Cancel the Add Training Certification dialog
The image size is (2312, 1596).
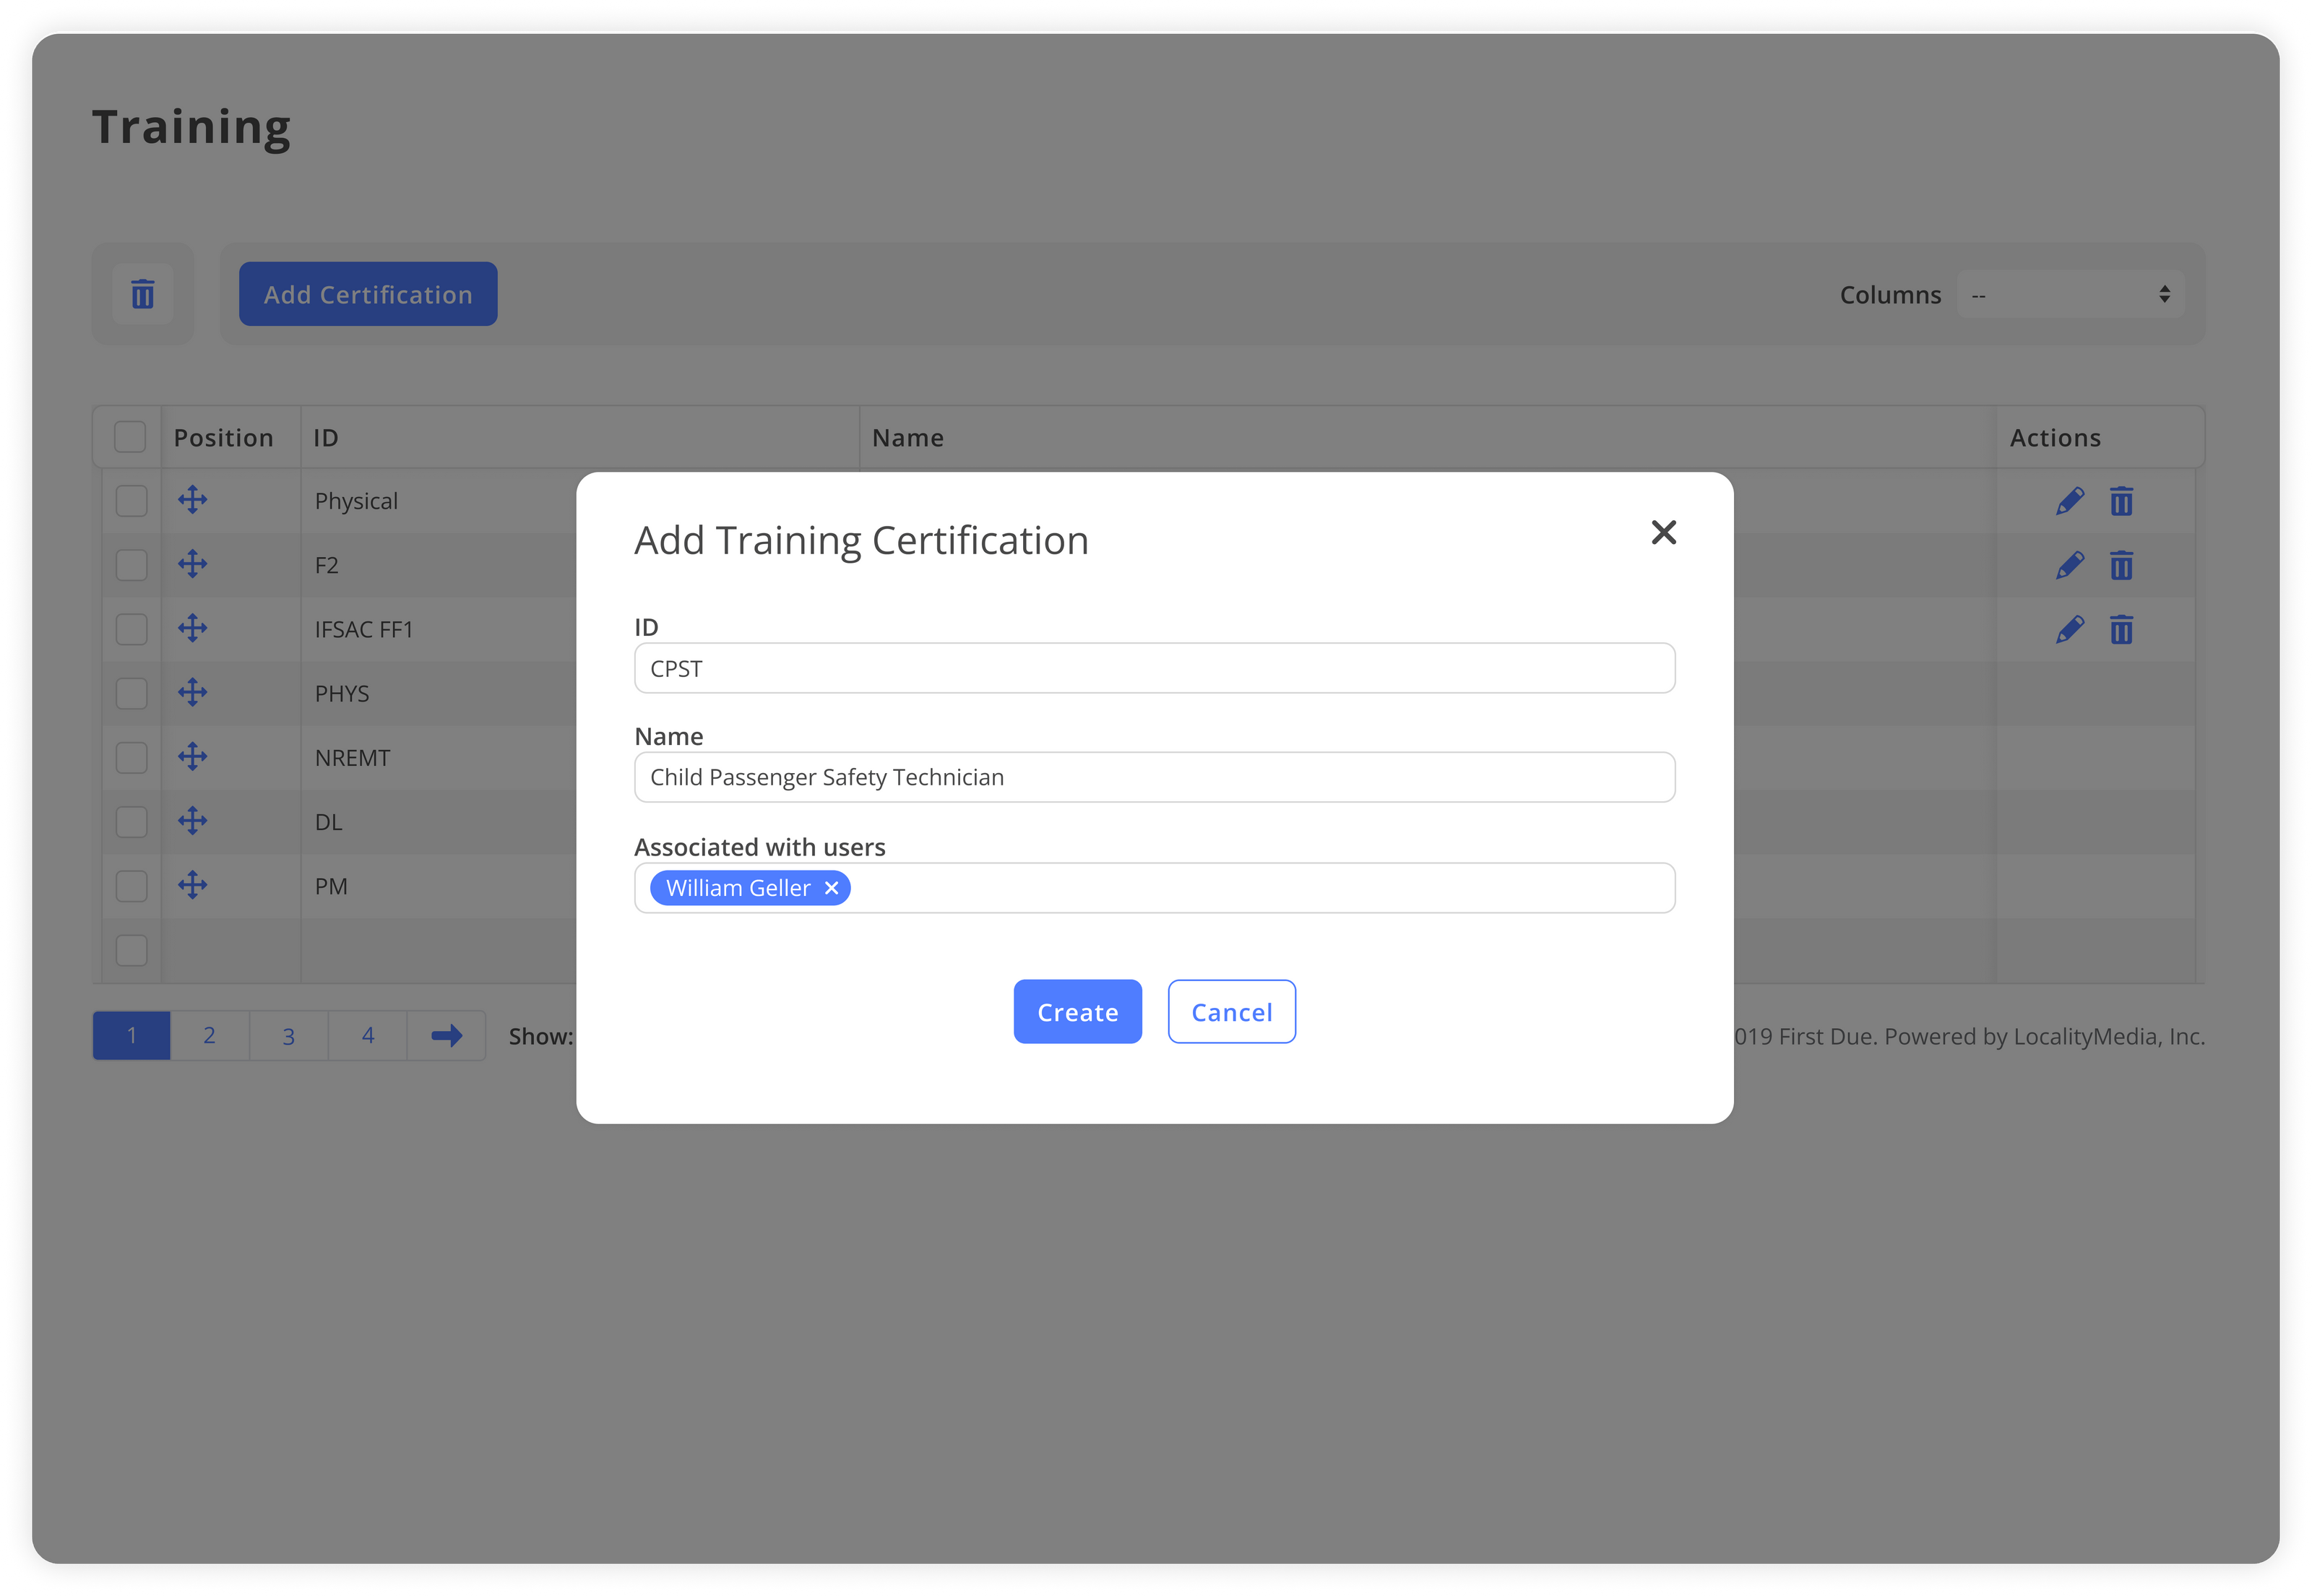pyautogui.click(x=1231, y=1011)
